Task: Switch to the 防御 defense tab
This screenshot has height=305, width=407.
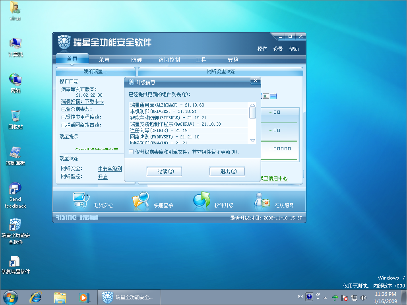Action: click(137, 60)
